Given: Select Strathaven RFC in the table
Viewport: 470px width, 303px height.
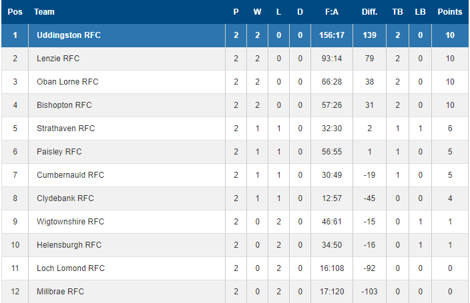Looking at the screenshot, I should tap(65, 129).
